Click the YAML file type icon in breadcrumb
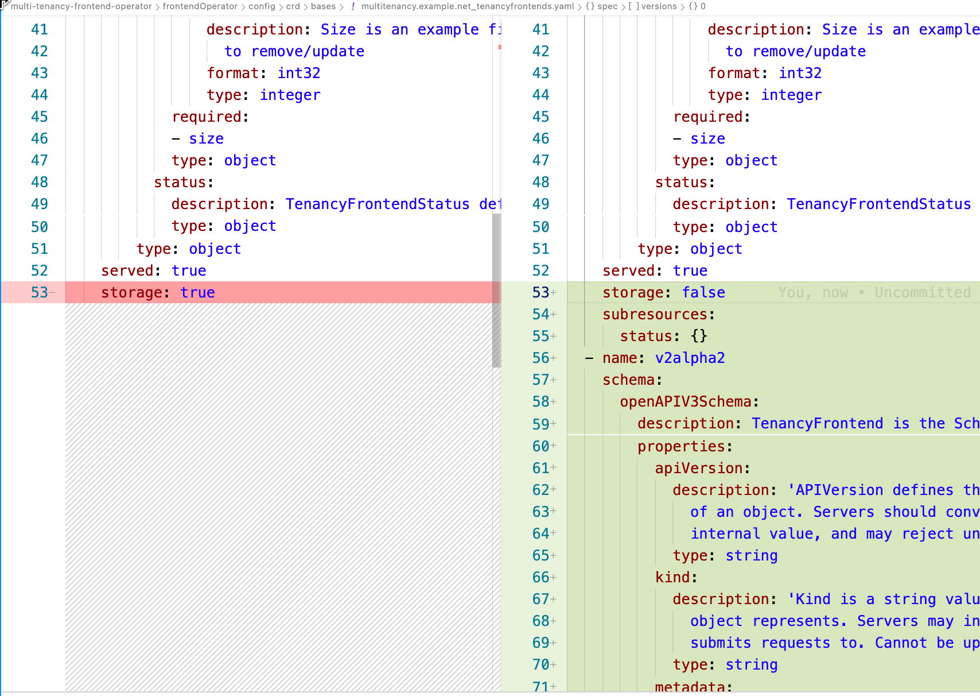This screenshot has width=980, height=696. tap(353, 6)
